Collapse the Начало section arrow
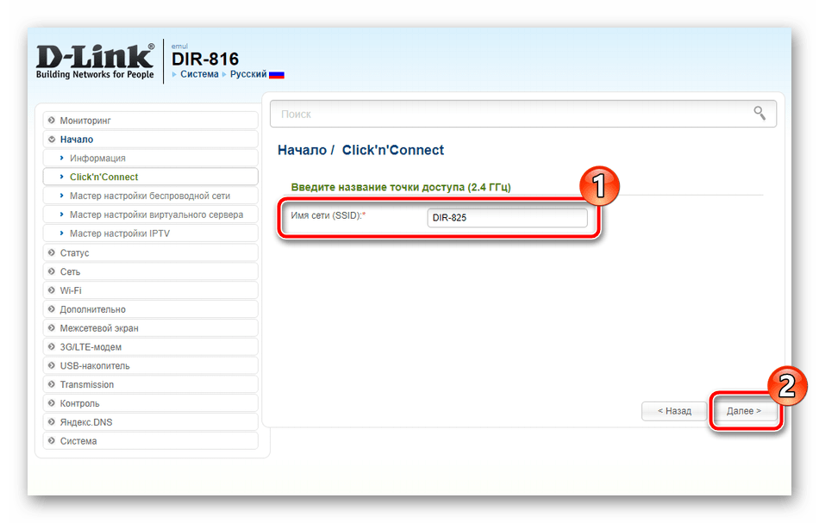Screen dimensions: 819x523 (x=51, y=140)
